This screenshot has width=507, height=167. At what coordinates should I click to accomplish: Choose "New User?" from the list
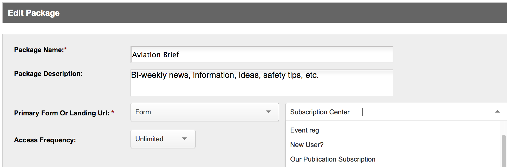(307, 145)
